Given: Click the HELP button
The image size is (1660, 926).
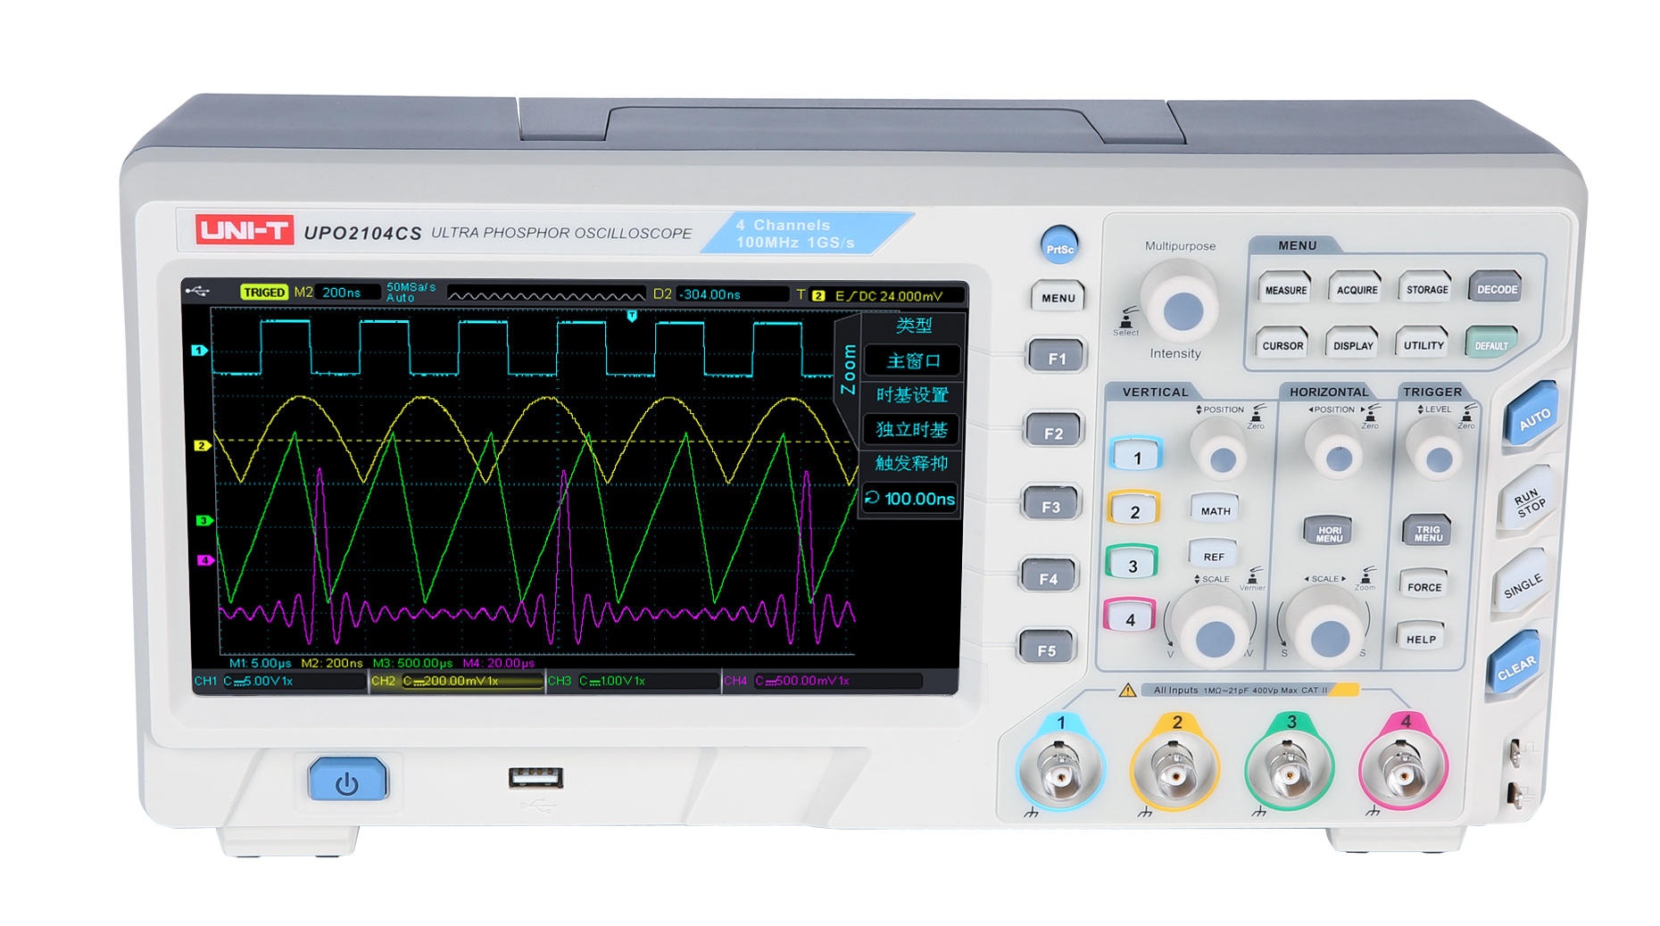Looking at the screenshot, I should [x=1421, y=638].
